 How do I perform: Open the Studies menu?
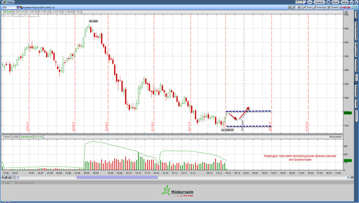click(333, 7)
